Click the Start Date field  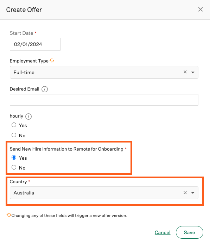35,44
